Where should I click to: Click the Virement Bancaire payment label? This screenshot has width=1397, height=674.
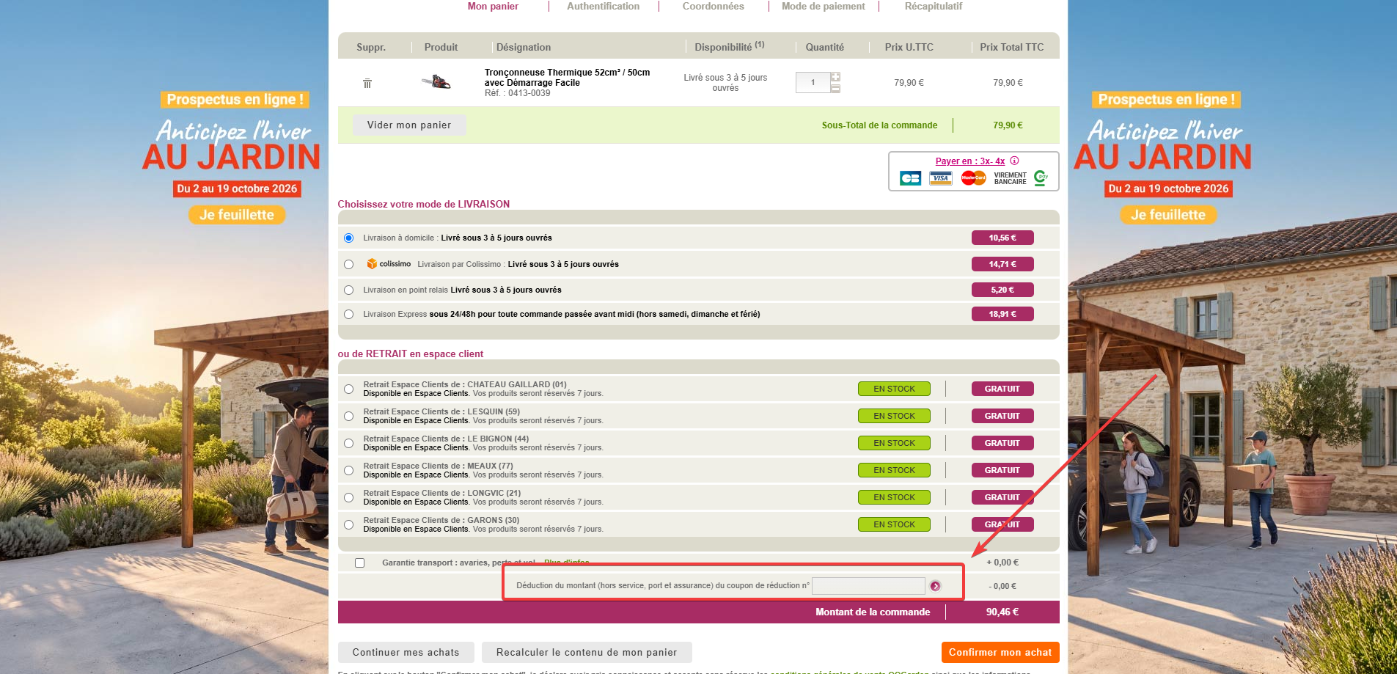(x=1011, y=178)
